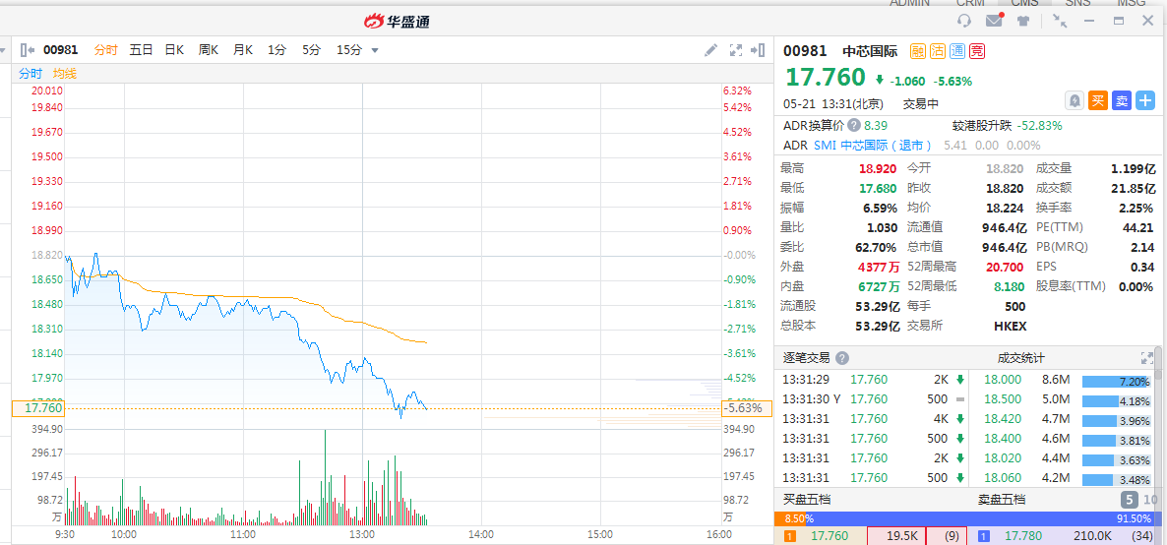Switch chart to 日K daily candles
Screen dimensions: 1167x545
(x=174, y=50)
